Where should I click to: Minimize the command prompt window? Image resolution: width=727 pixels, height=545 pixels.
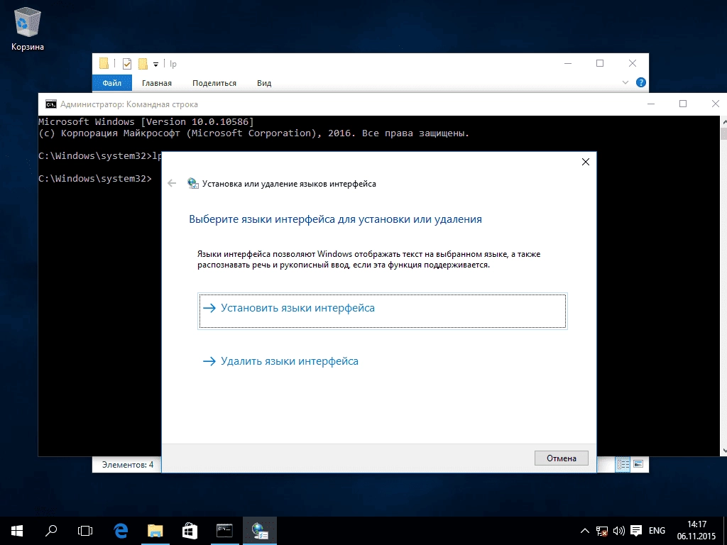(651, 104)
